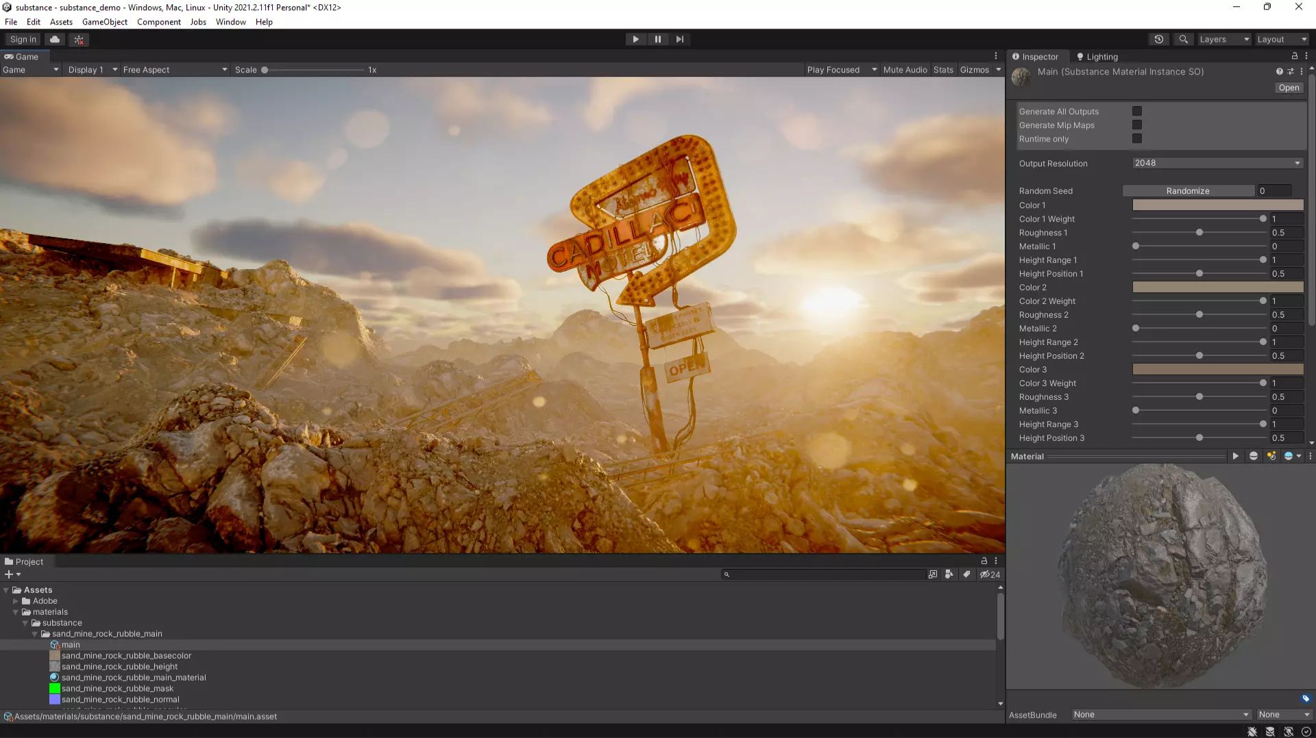Open Undo History via the clock icon
The height and width of the screenshot is (738, 1316).
click(1158, 39)
